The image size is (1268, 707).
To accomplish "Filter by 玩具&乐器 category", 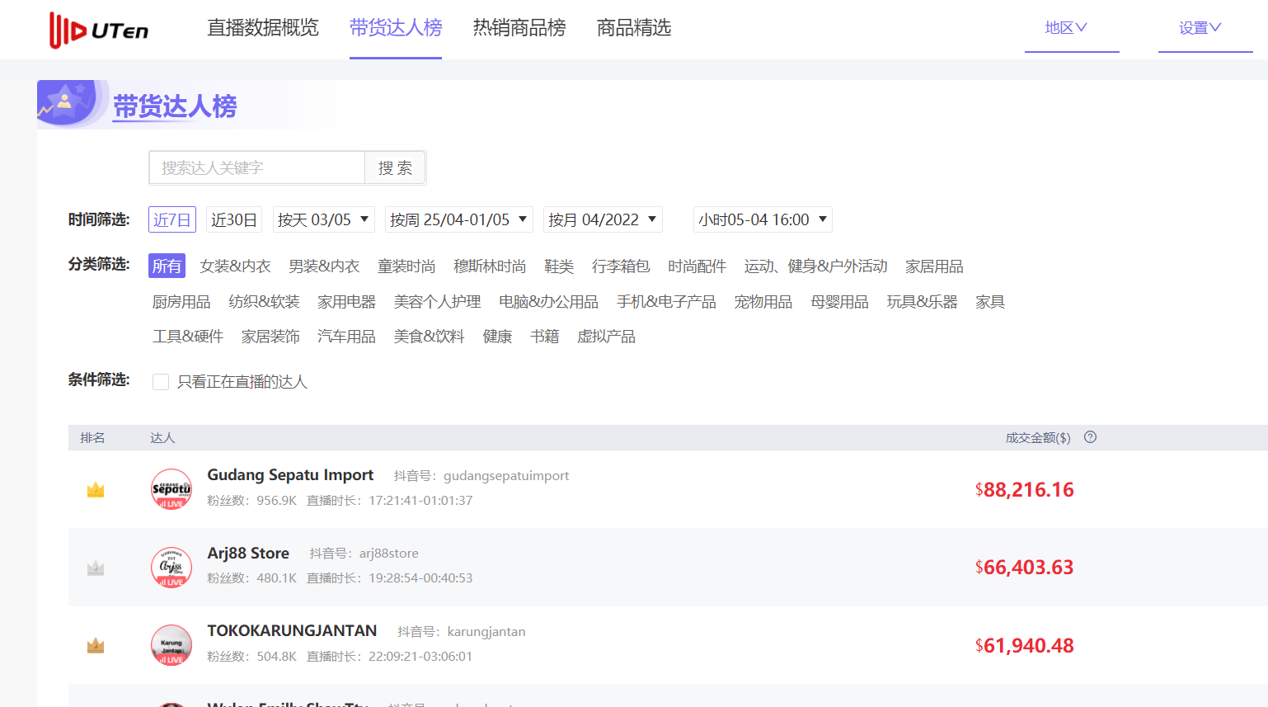I will pyautogui.click(x=922, y=302).
